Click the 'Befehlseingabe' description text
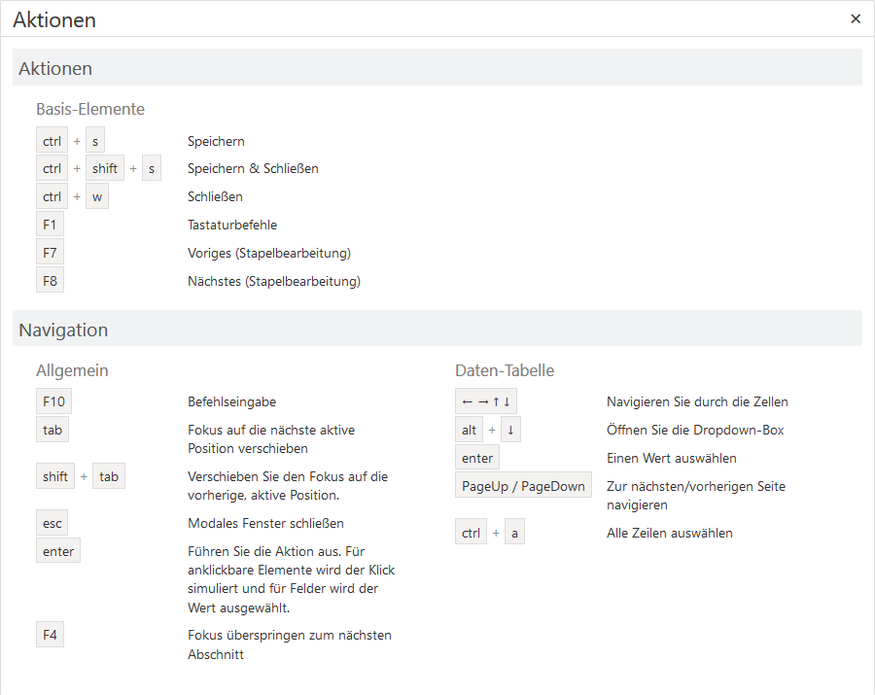The image size is (875, 695). coord(231,401)
